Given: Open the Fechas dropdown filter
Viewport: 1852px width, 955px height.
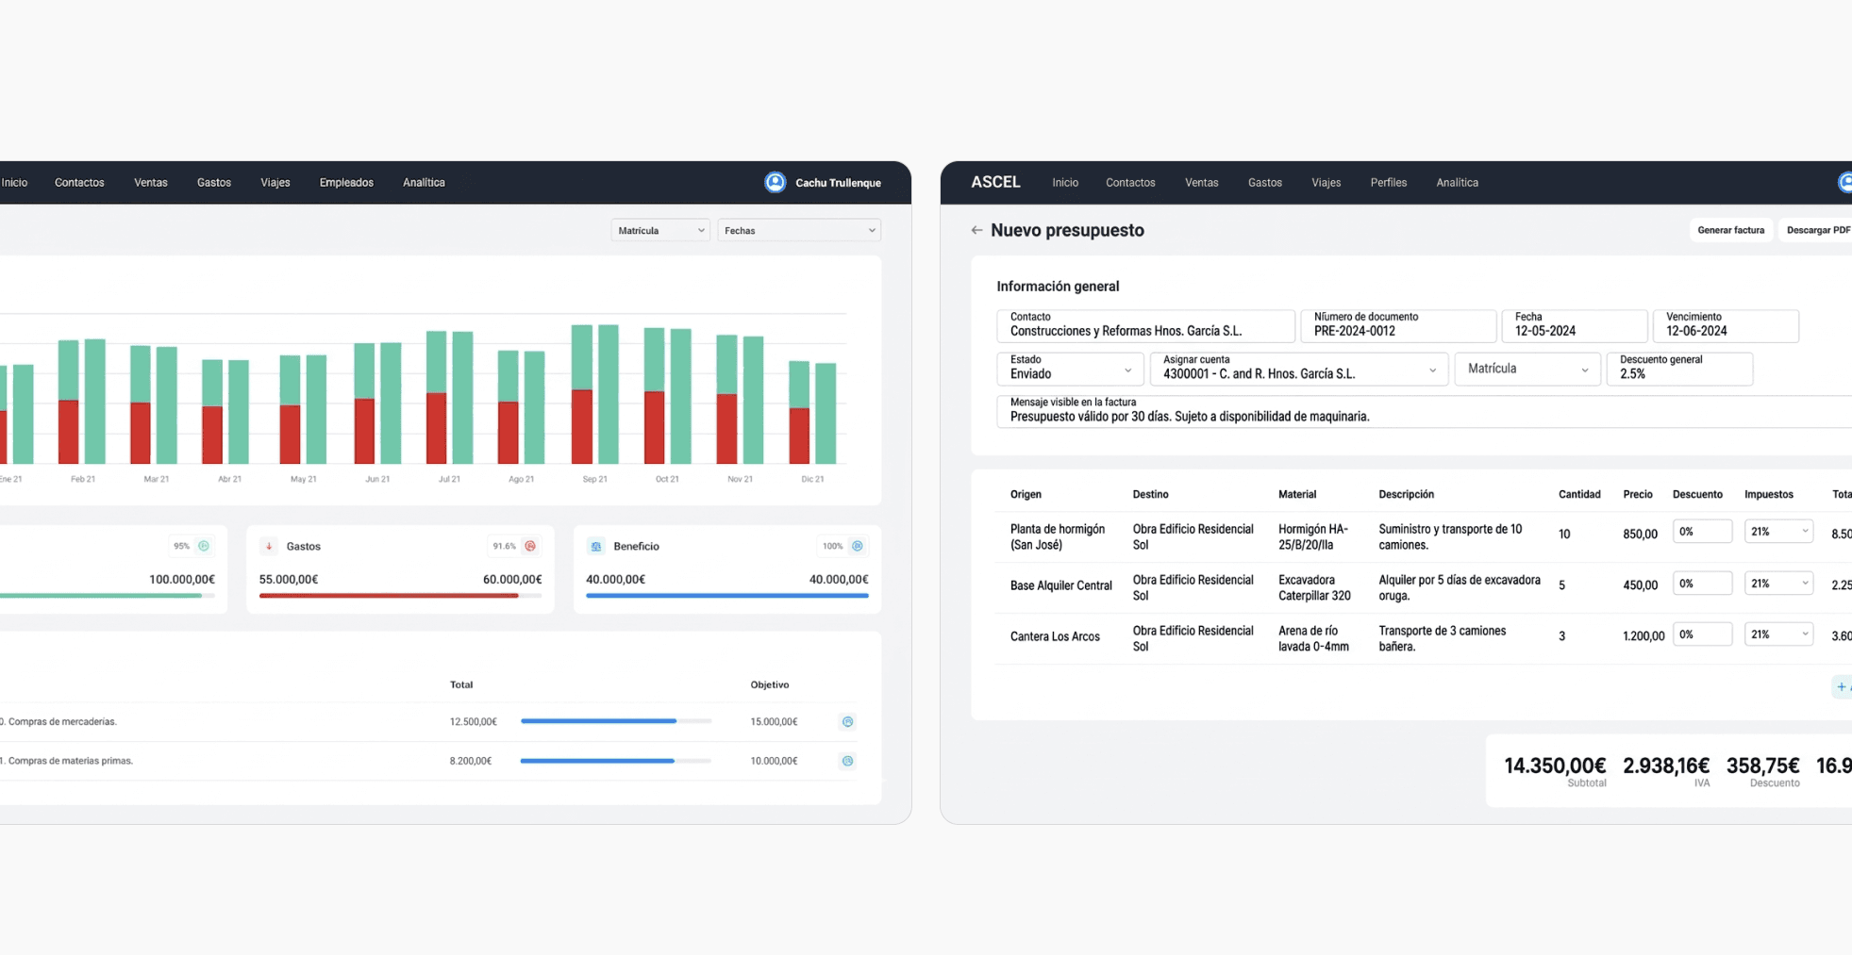Looking at the screenshot, I should click(x=798, y=230).
